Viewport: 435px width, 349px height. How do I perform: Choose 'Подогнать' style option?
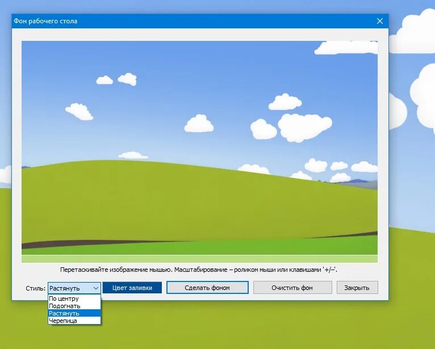pos(74,306)
